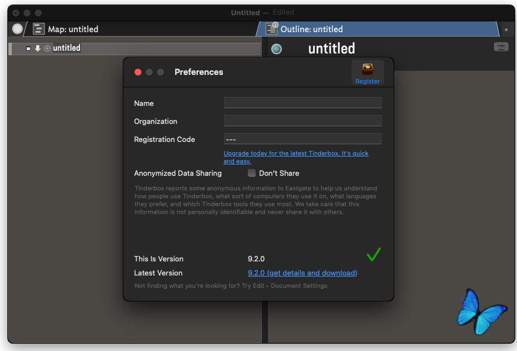Open the Upgrade today for latest Tinderbox link
The height and width of the screenshot is (351, 517).
click(296, 157)
